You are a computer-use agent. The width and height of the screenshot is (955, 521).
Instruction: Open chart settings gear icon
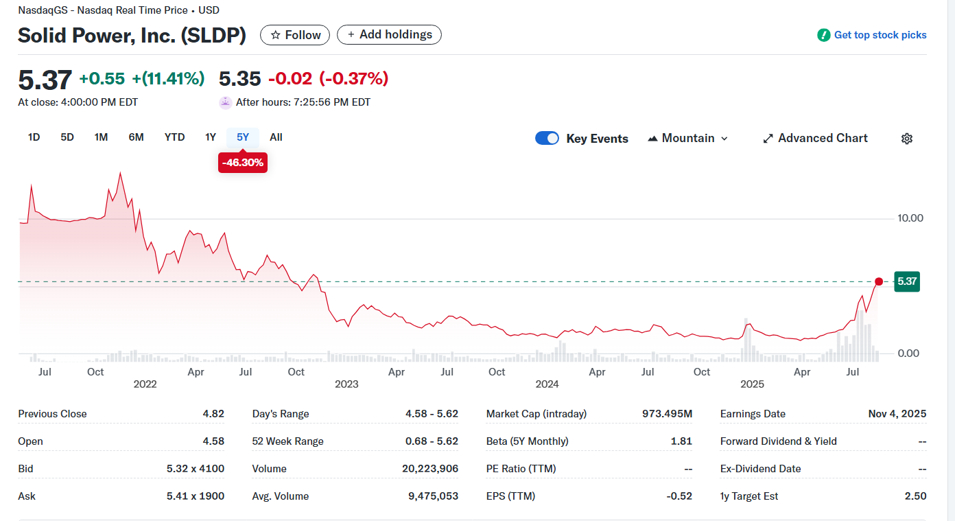pyautogui.click(x=906, y=139)
